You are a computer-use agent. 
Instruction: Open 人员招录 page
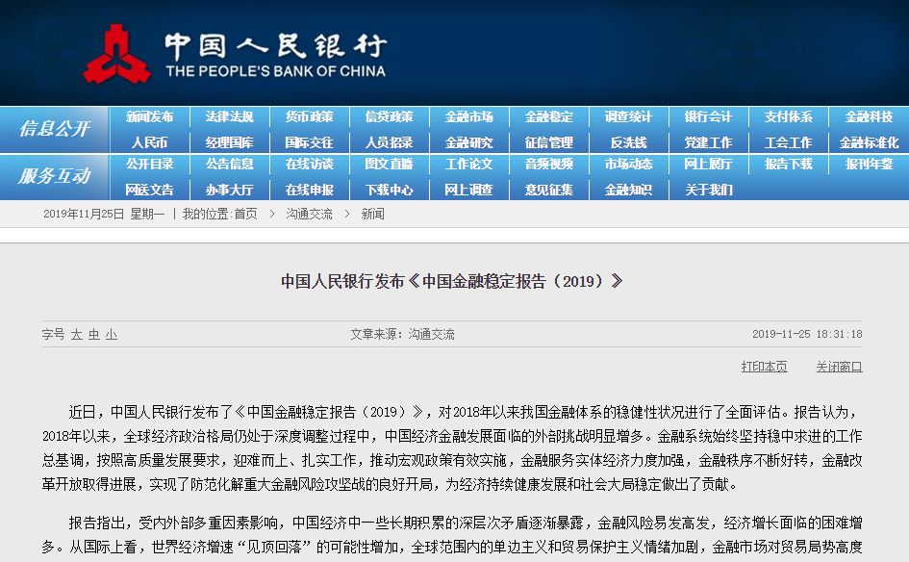(x=389, y=142)
